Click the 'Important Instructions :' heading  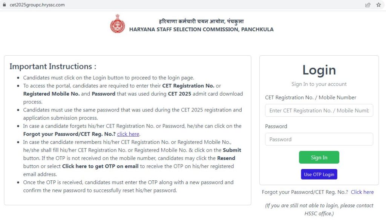point(53,67)
